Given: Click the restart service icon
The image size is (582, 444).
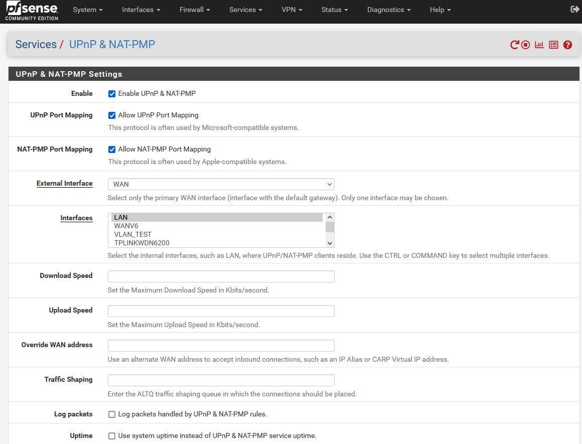Looking at the screenshot, I should pyautogui.click(x=514, y=45).
